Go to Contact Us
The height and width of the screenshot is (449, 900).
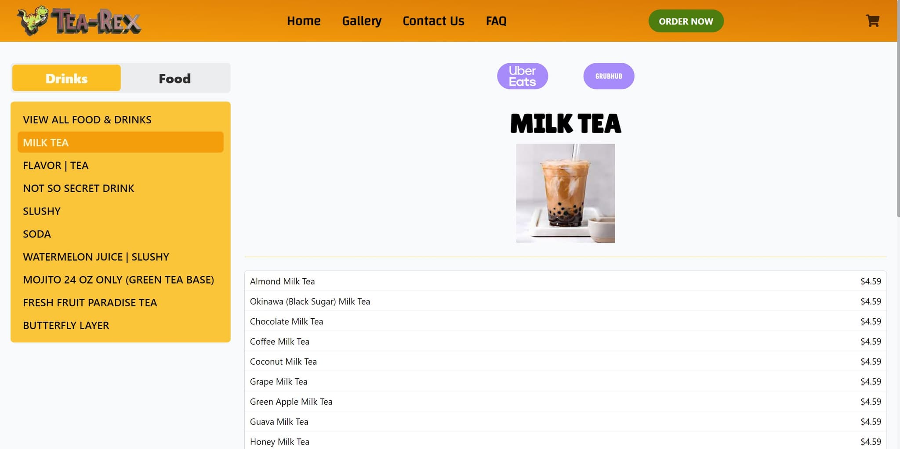[x=433, y=21]
